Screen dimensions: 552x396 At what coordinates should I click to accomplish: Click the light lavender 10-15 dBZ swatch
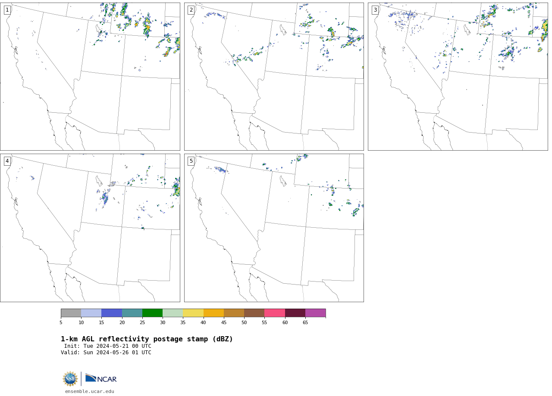point(91,313)
